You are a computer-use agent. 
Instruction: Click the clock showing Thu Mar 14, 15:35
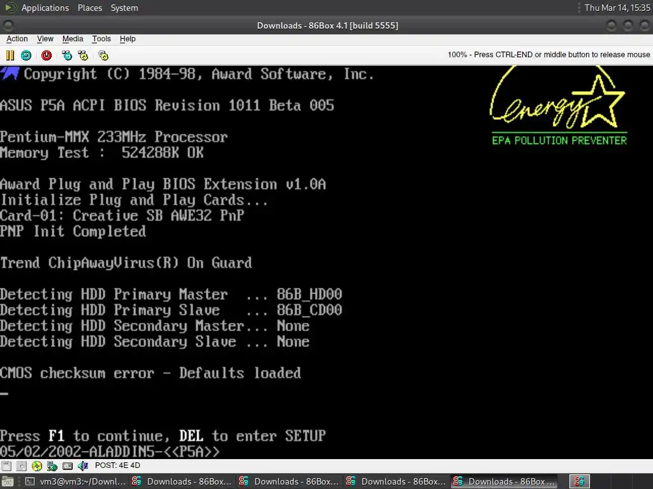tap(617, 8)
